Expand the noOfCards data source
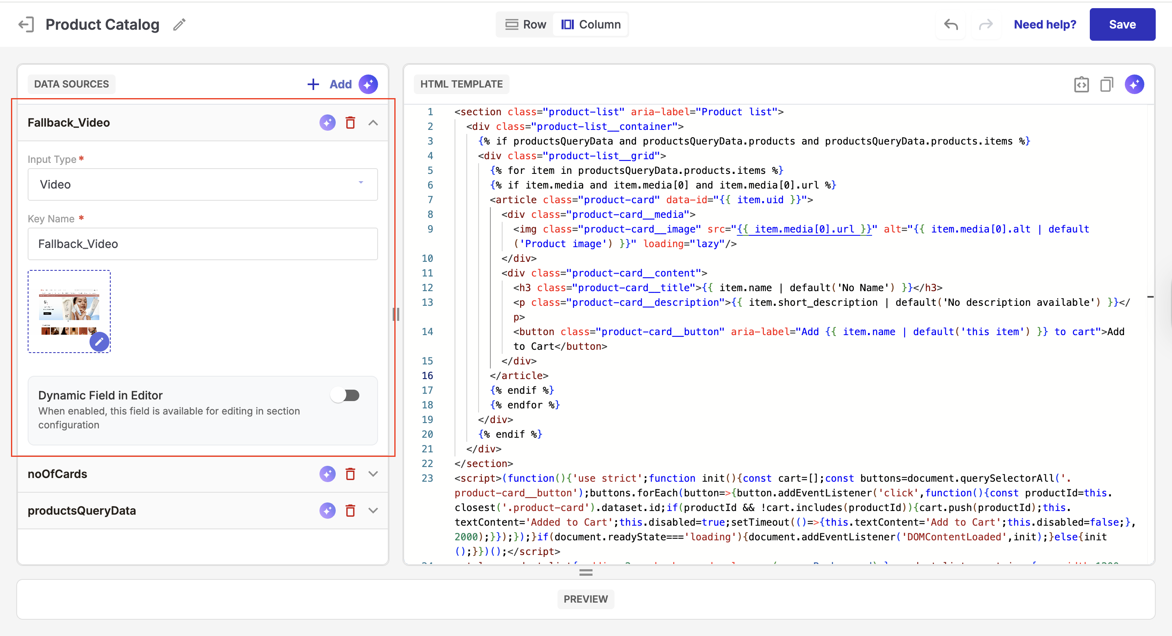 click(x=373, y=474)
